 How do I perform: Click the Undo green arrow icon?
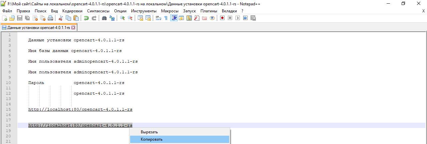86,18
